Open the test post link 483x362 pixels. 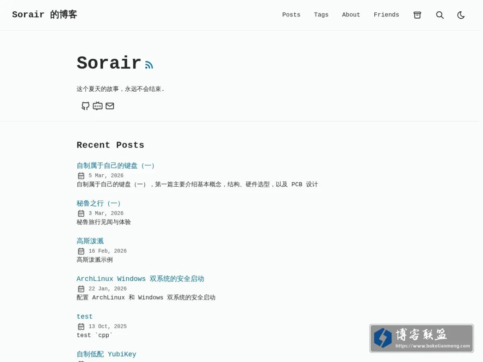click(85, 317)
